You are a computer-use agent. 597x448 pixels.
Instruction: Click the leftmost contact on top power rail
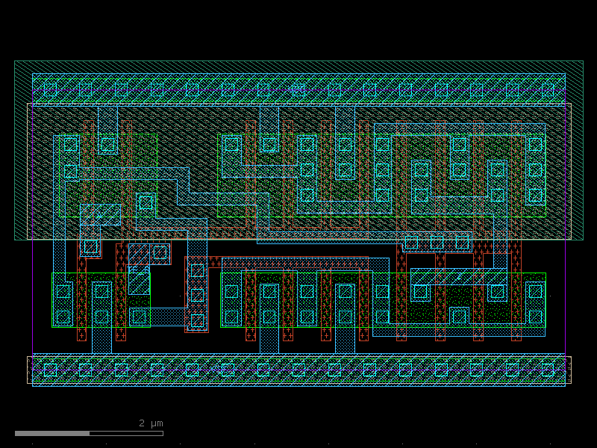50,90
